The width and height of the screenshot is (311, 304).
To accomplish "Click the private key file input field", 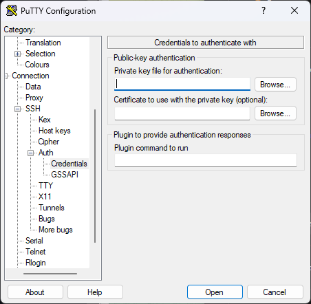I will click(x=182, y=84).
